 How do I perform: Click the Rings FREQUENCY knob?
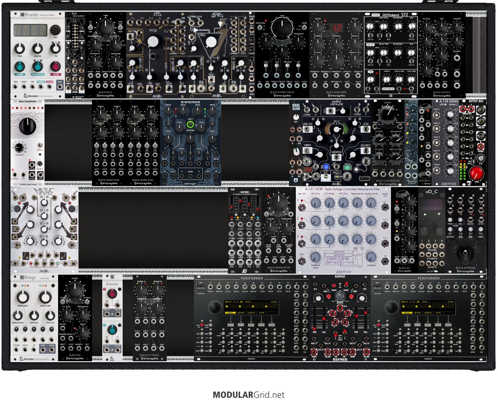pyautogui.click(x=23, y=297)
